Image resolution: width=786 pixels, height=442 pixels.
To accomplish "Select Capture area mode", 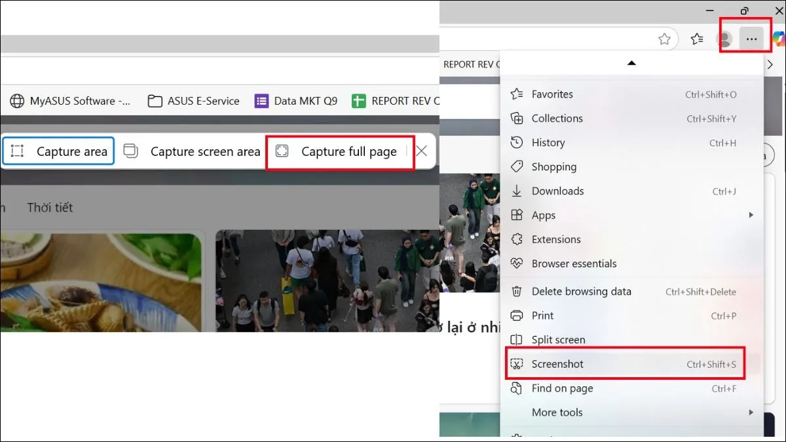I will coord(59,152).
